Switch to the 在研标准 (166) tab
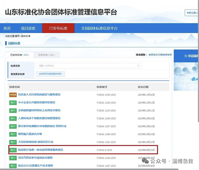The width and height of the screenshot is (199, 170). [x=46, y=55]
